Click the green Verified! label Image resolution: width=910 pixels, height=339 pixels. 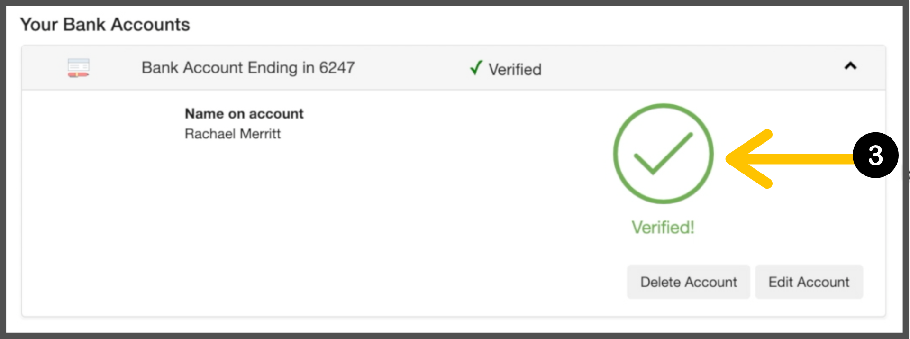tap(663, 228)
